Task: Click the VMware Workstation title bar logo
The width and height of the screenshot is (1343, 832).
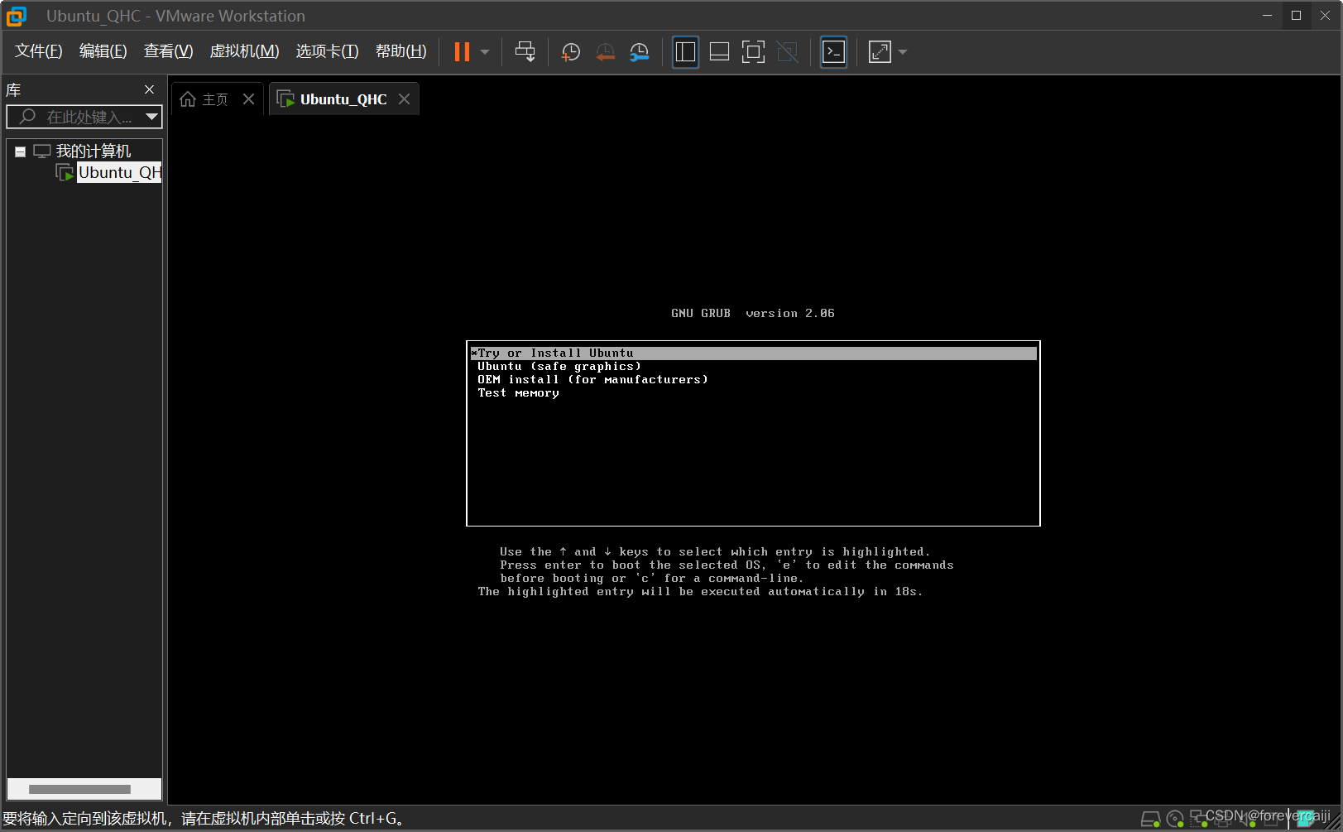Action: tap(16, 16)
